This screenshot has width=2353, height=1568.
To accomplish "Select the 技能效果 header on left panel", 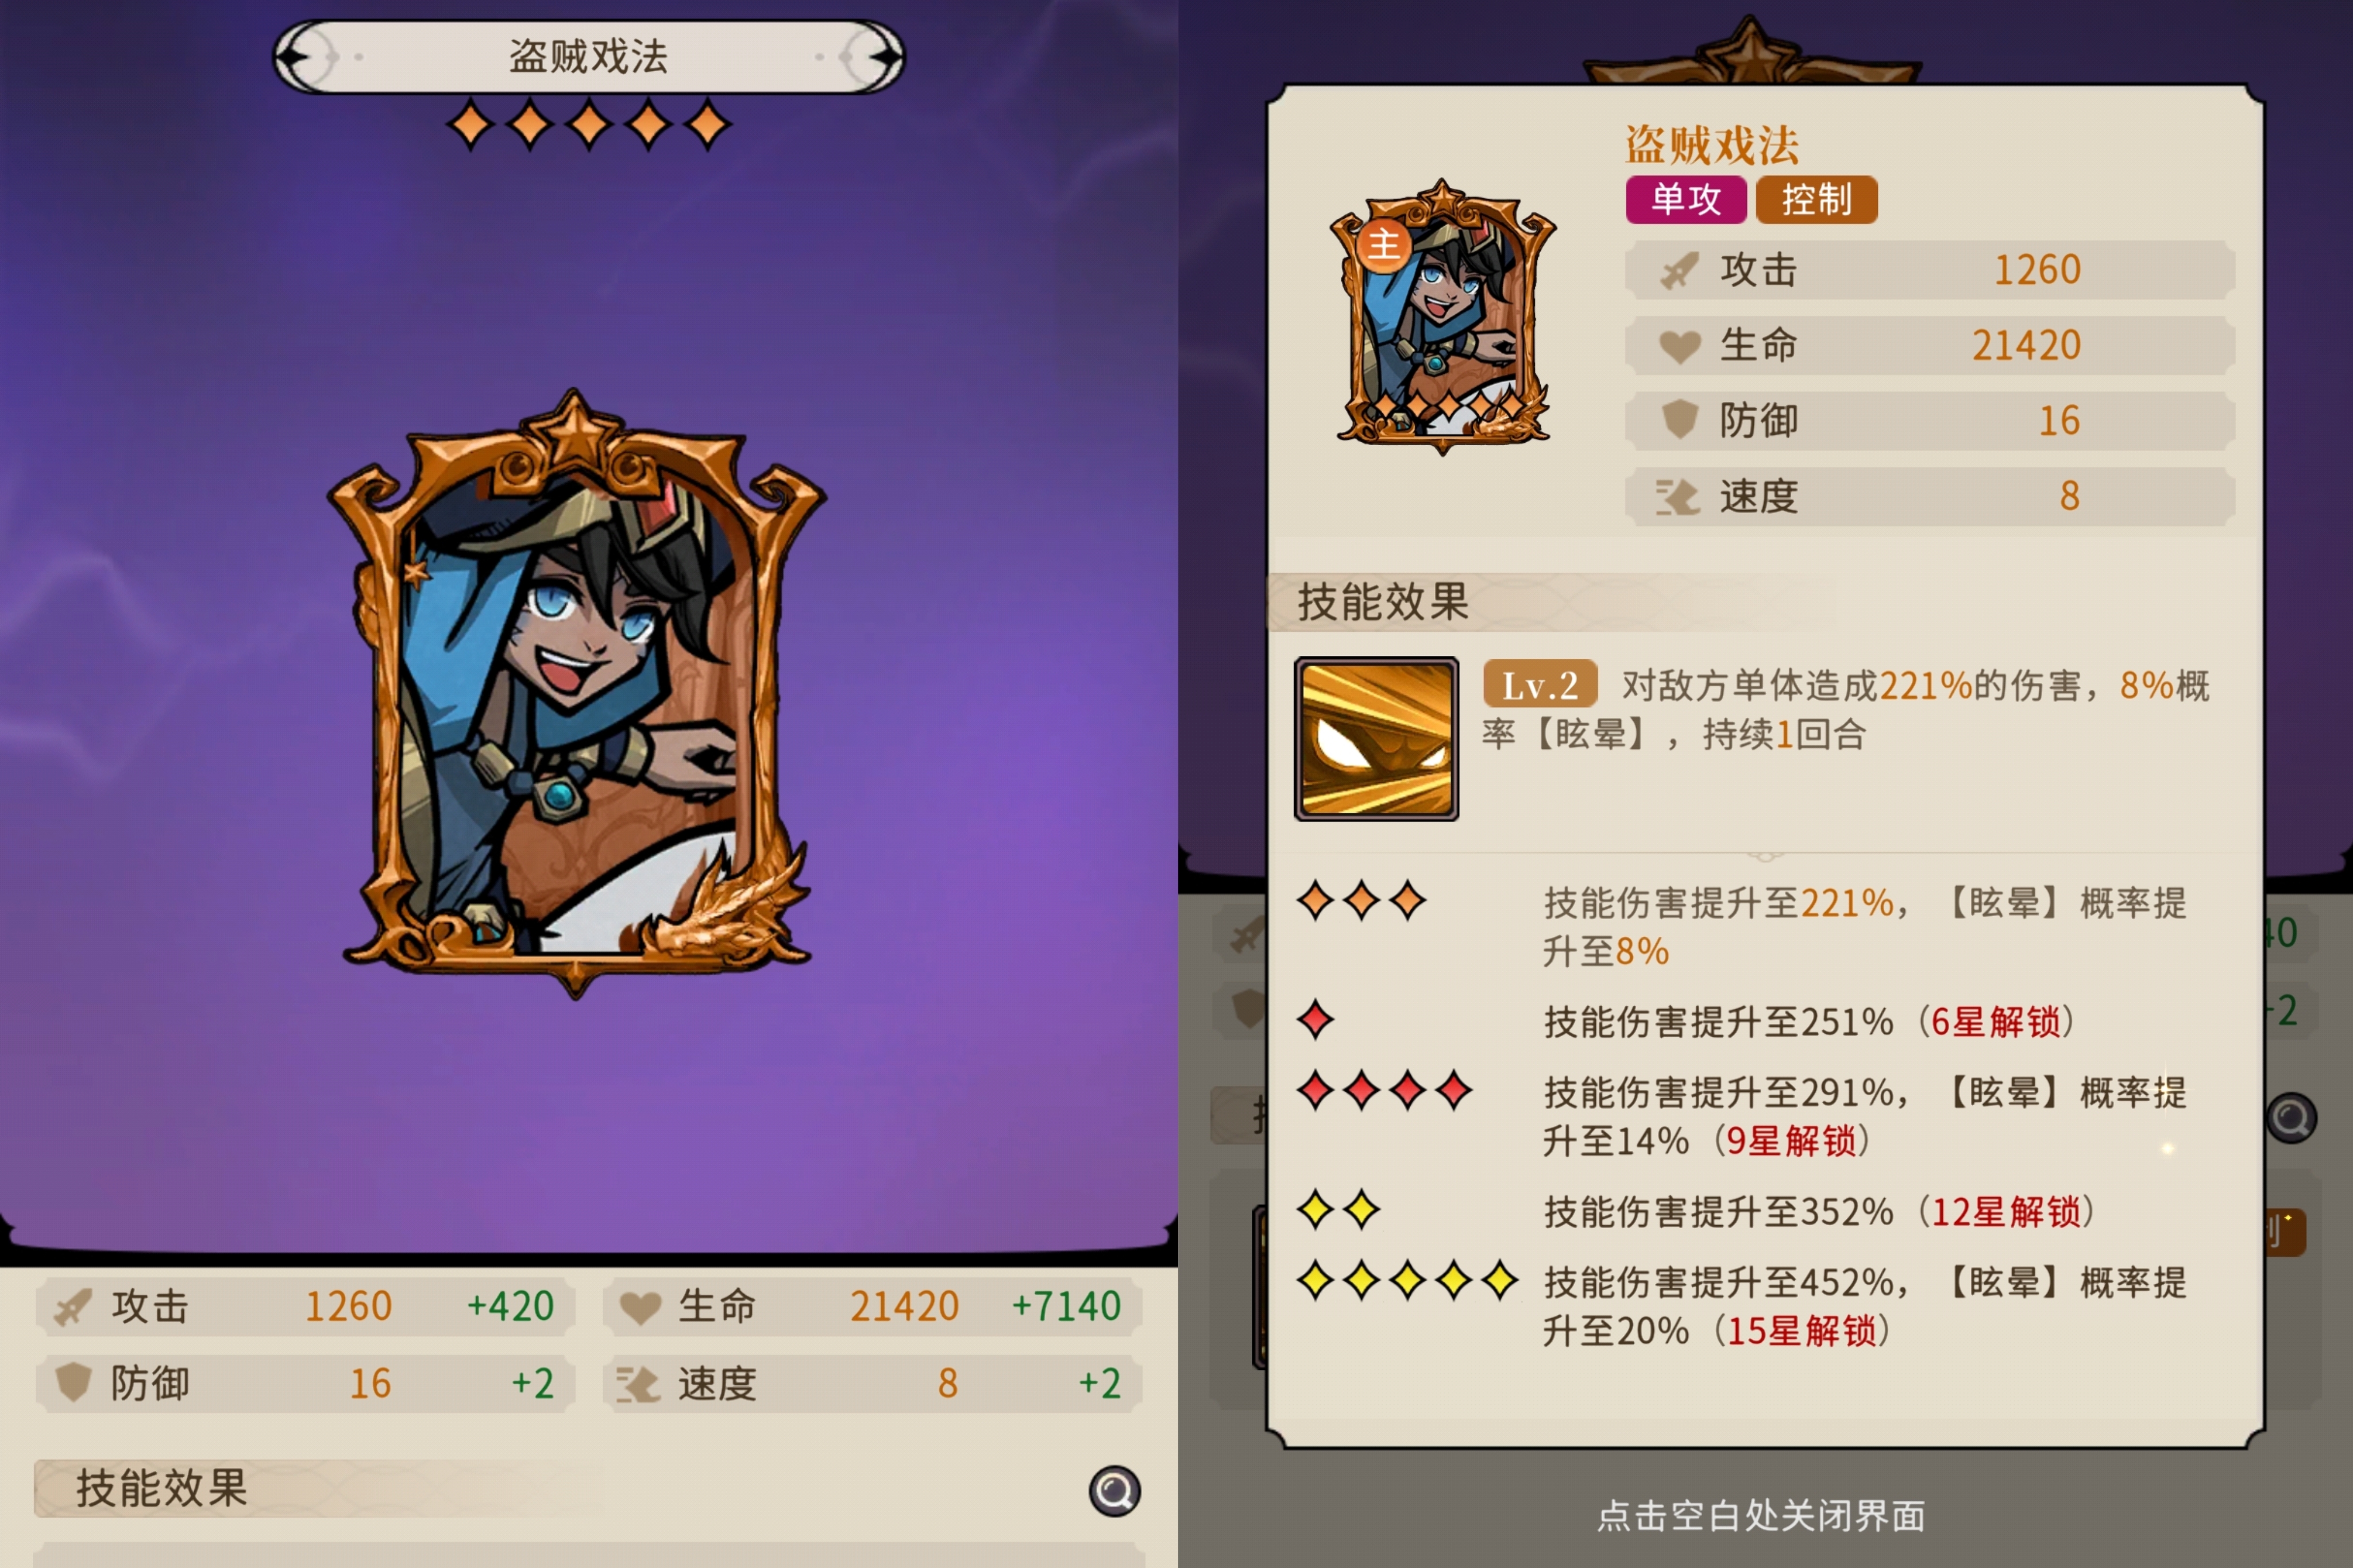I will tap(162, 1488).
